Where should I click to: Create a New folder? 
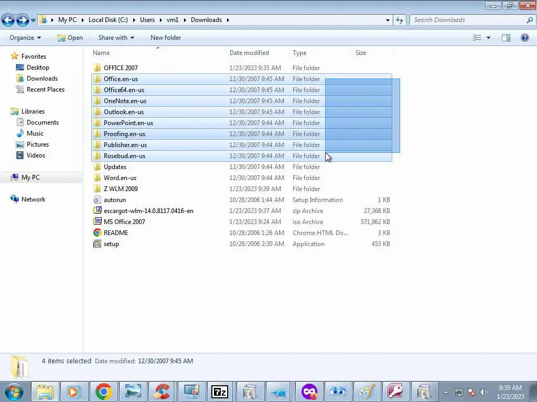(x=166, y=38)
